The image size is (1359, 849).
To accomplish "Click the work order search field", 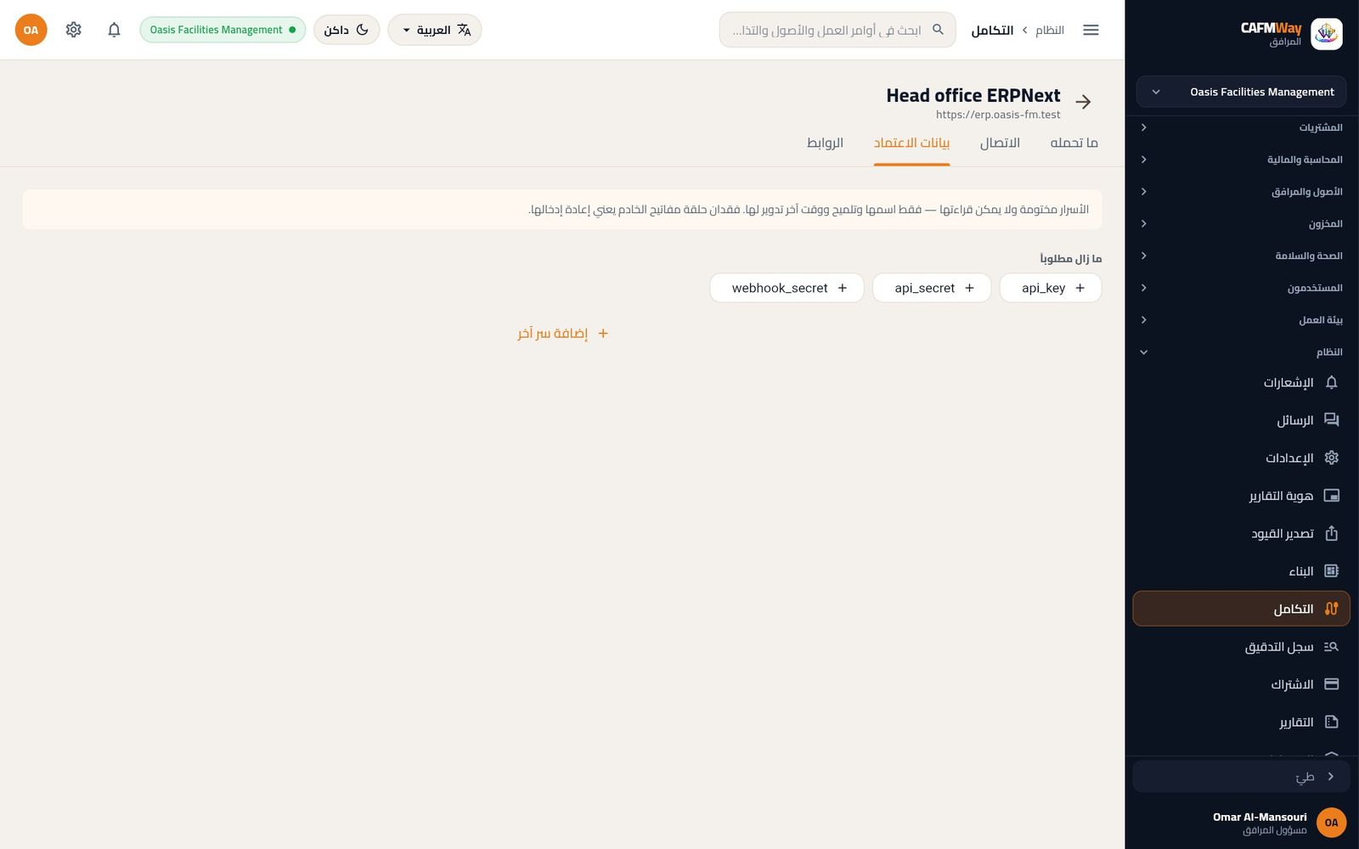I will click(x=837, y=30).
